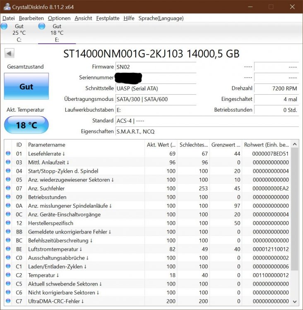Click status dot of Geräte-Einschaltvorgänge row
Viewport: 303px width, 310px height.
[8, 214]
